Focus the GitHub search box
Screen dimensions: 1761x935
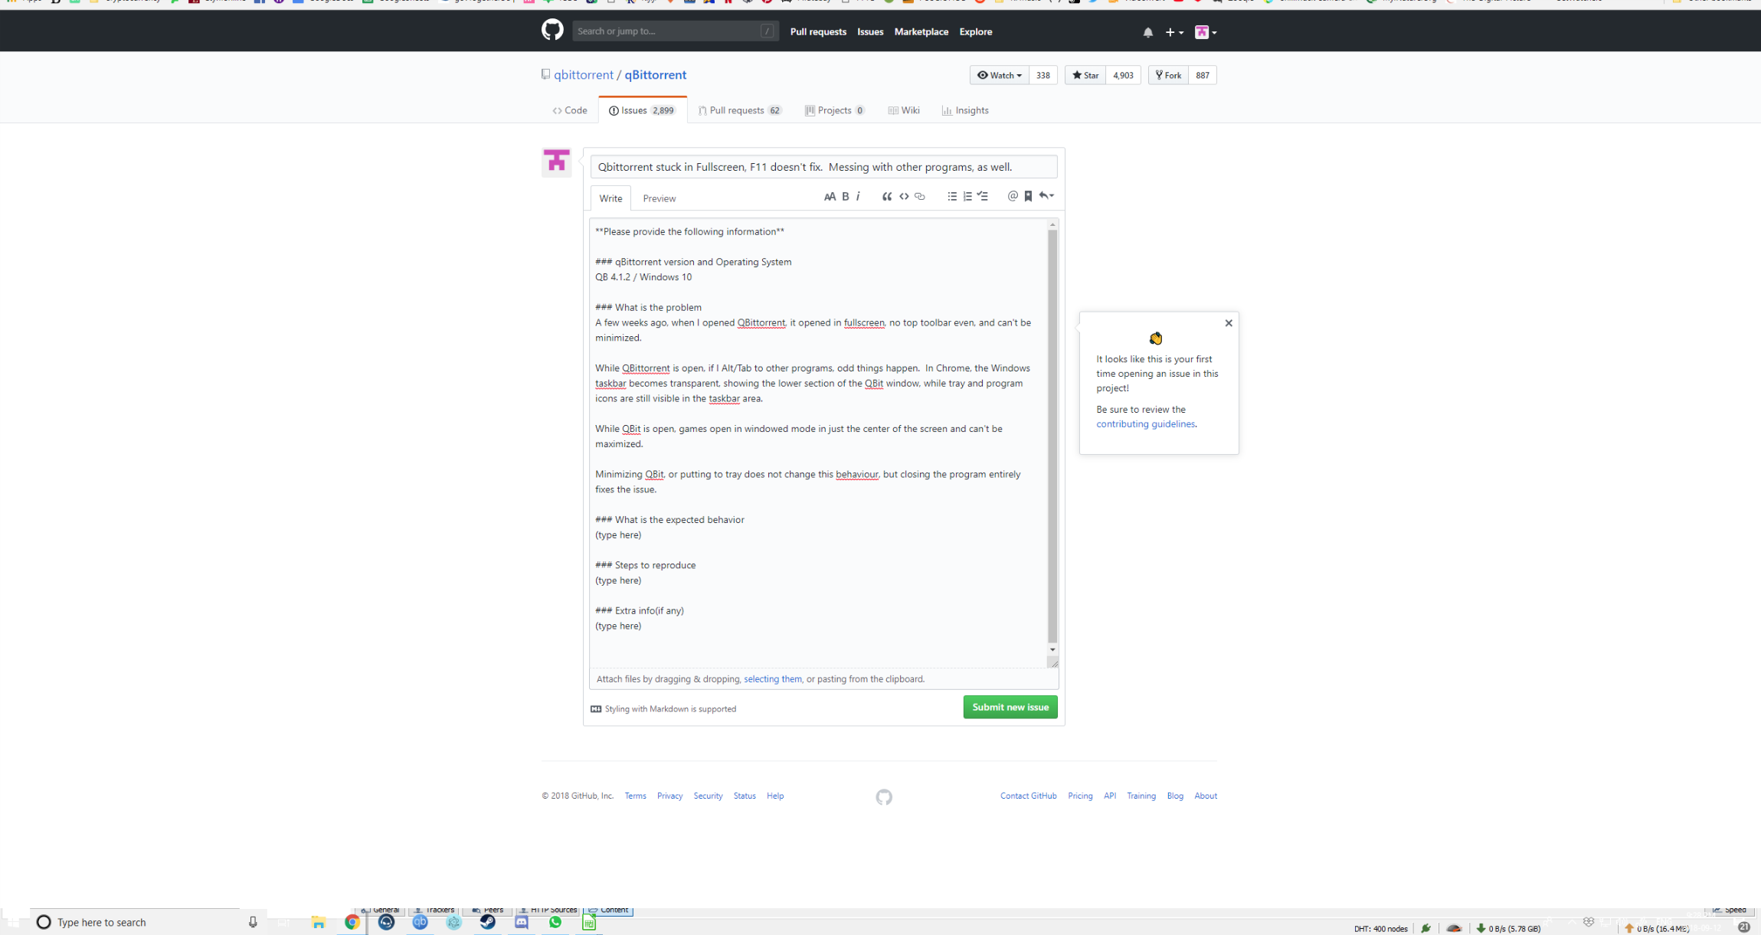point(675,31)
